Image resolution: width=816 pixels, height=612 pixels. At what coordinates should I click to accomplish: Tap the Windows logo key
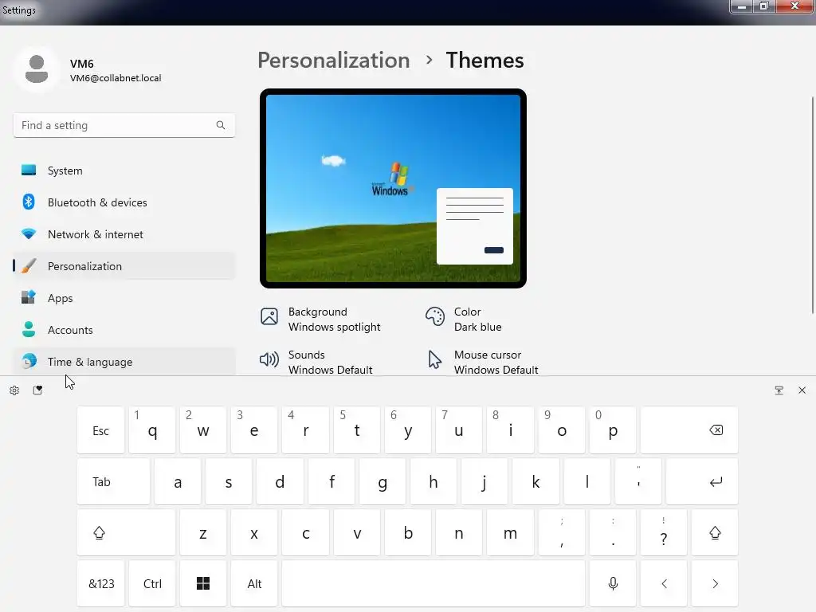(203, 583)
